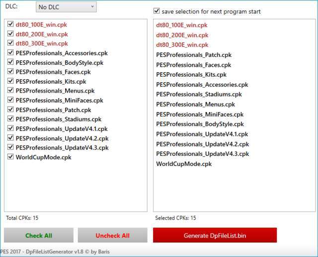The height and width of the screenshot is (257, 318).
Task: Select WorldCupMode.cpk in the selected list
Action: pyautogui.click(x=184, y=164)
